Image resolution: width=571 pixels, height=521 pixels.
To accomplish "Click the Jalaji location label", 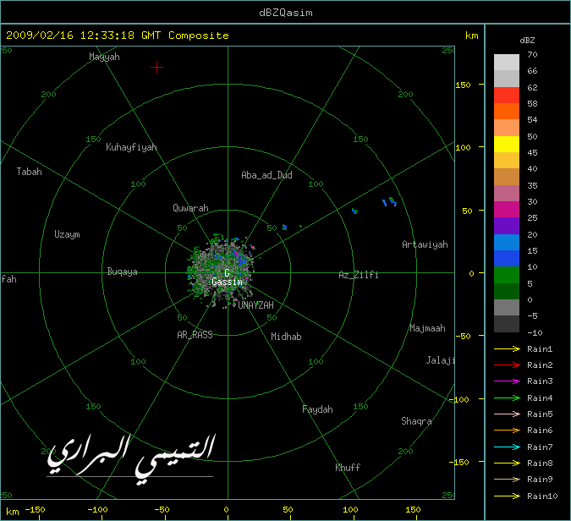I will point(440,360).
